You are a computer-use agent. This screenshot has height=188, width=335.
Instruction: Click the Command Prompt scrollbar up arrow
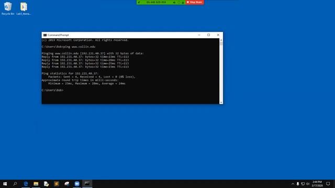point(221,40)
